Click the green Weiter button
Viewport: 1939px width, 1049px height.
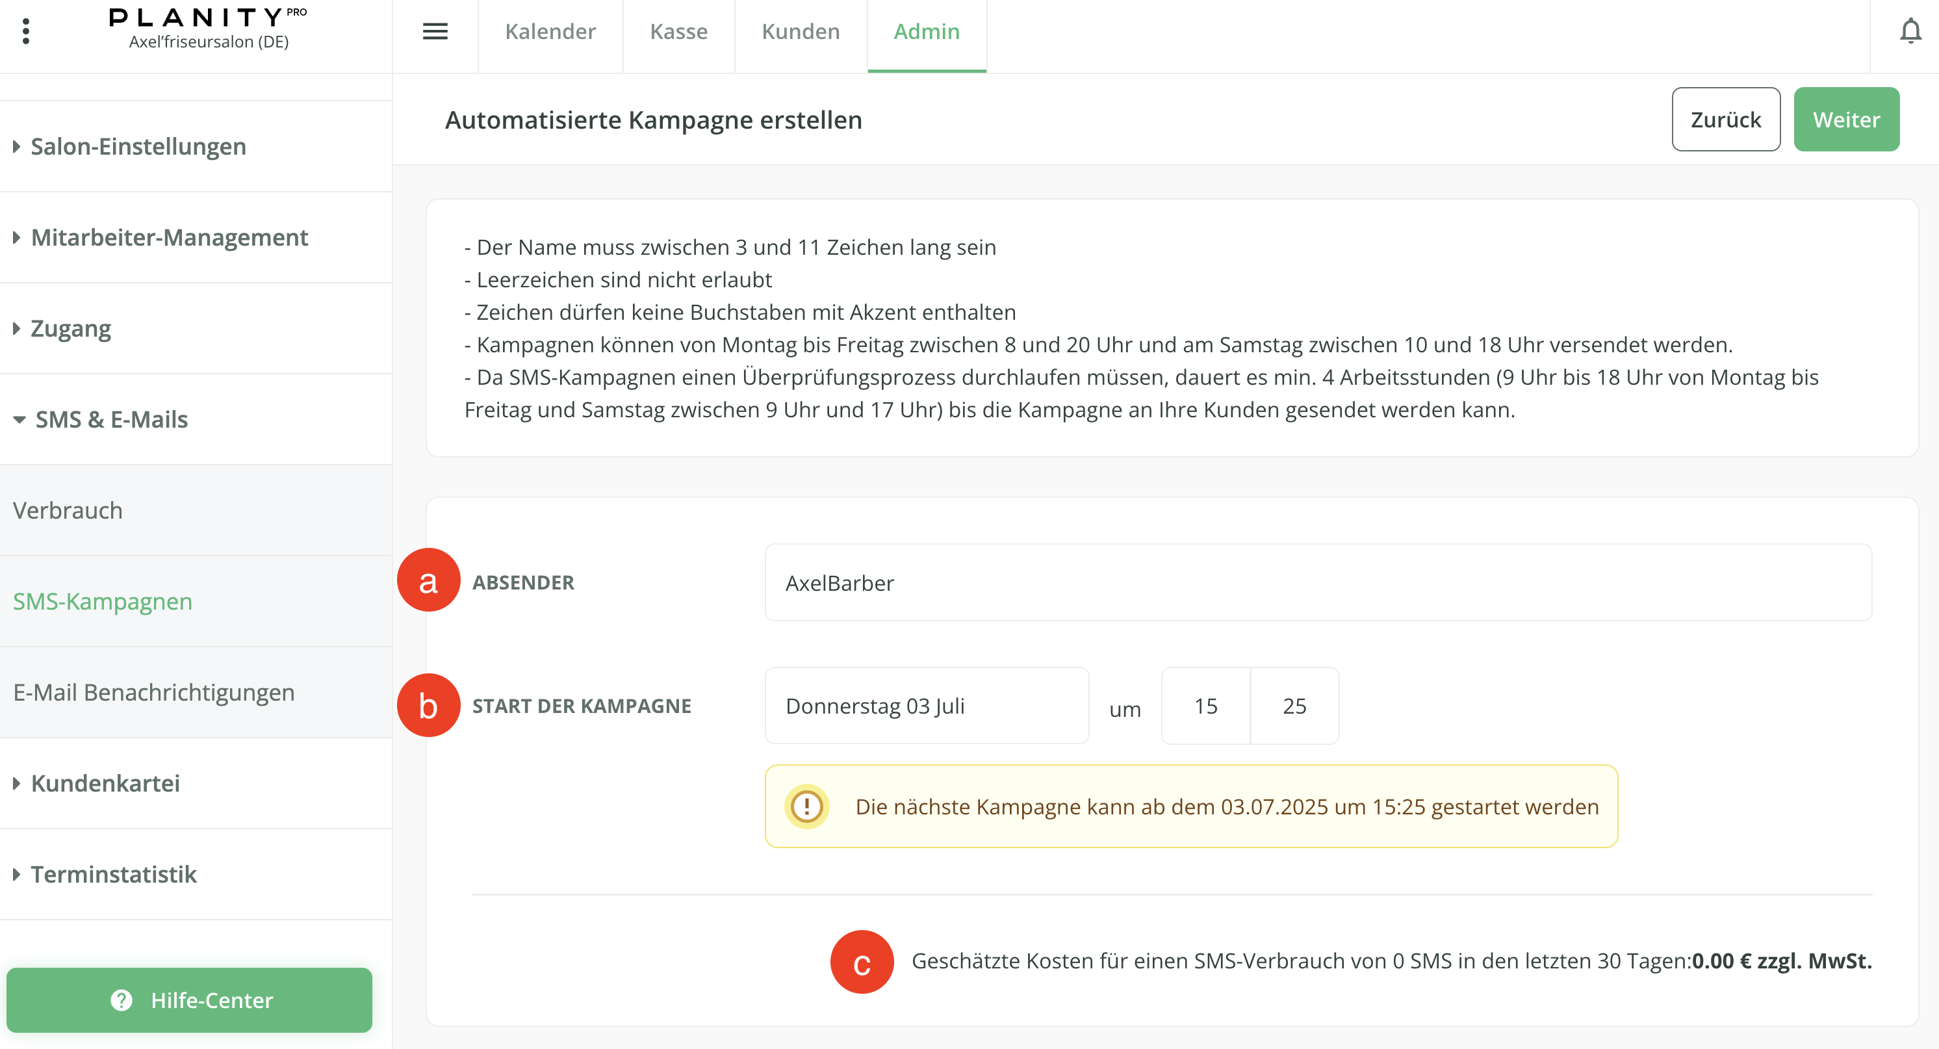click(1845, 118)
